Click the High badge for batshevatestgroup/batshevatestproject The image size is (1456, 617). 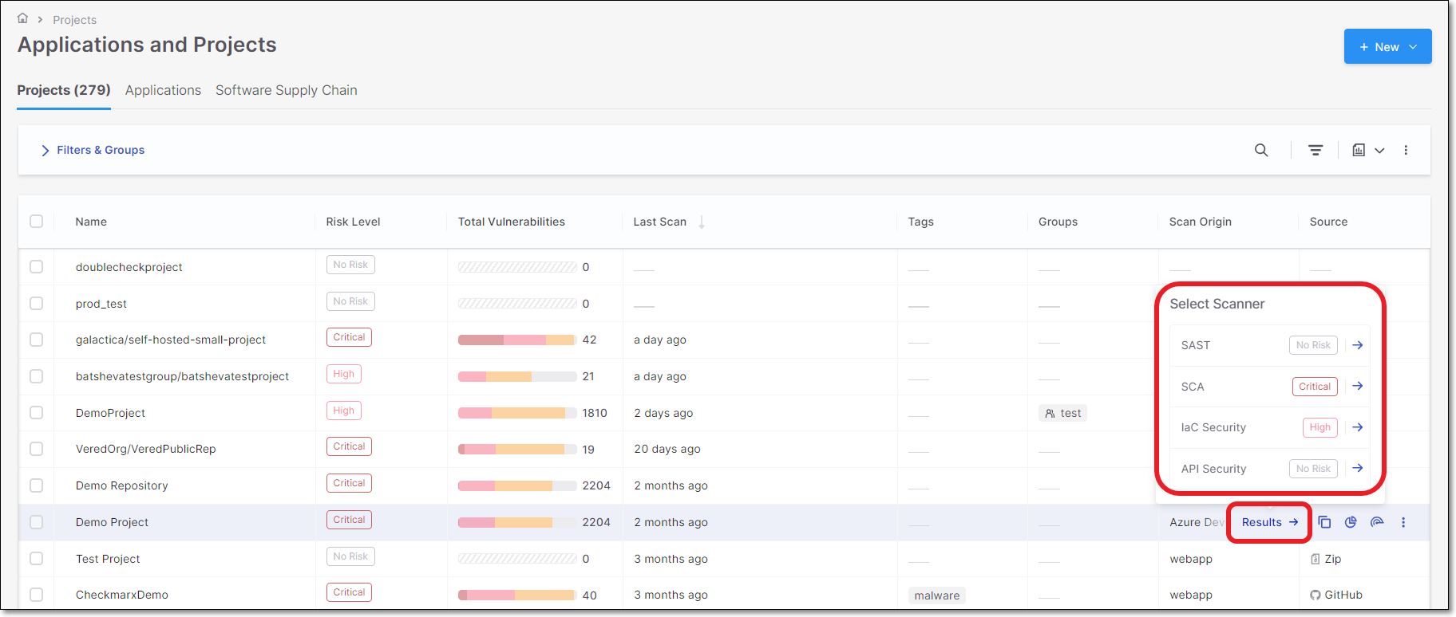click(344, 374)
